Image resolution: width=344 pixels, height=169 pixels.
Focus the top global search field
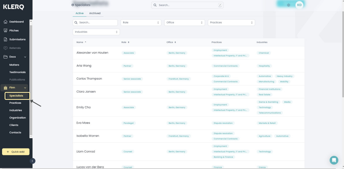click(187, 5)
